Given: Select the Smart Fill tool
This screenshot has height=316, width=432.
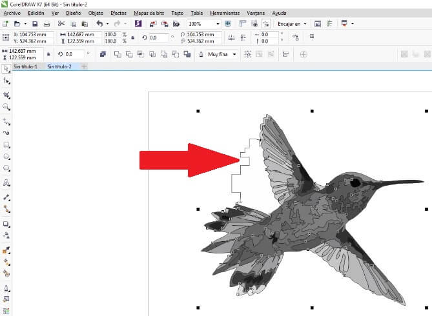Looking at the screenshot, I should coord(6,273).
